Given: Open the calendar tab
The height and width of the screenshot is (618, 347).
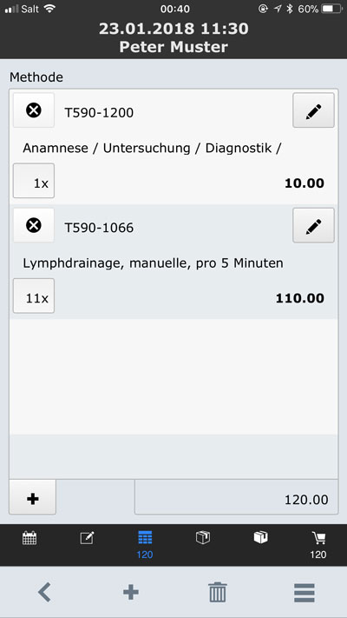Looking at the screenshot, I should click(x=29, y=538).
